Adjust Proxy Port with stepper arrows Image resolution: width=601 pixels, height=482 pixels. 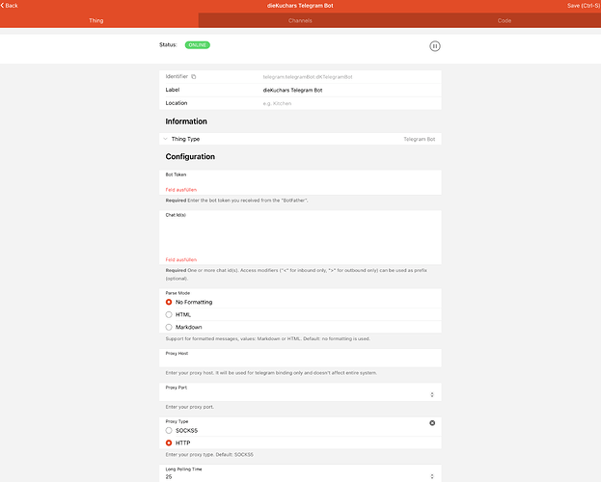tap(432, 394)
